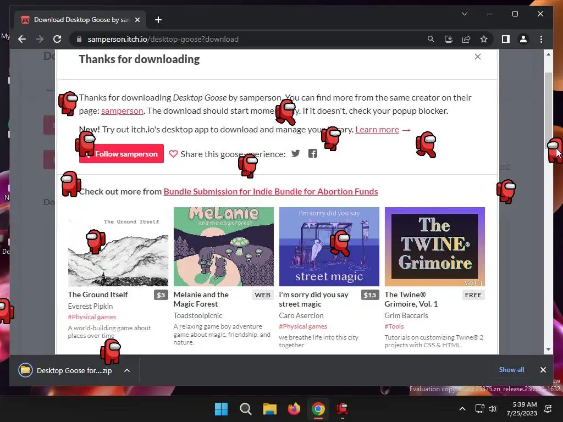The width and height of the screenshot is (563, 422).
Task: Expand the Desktop Goose download options arrow
Action: tap(127, 370)
